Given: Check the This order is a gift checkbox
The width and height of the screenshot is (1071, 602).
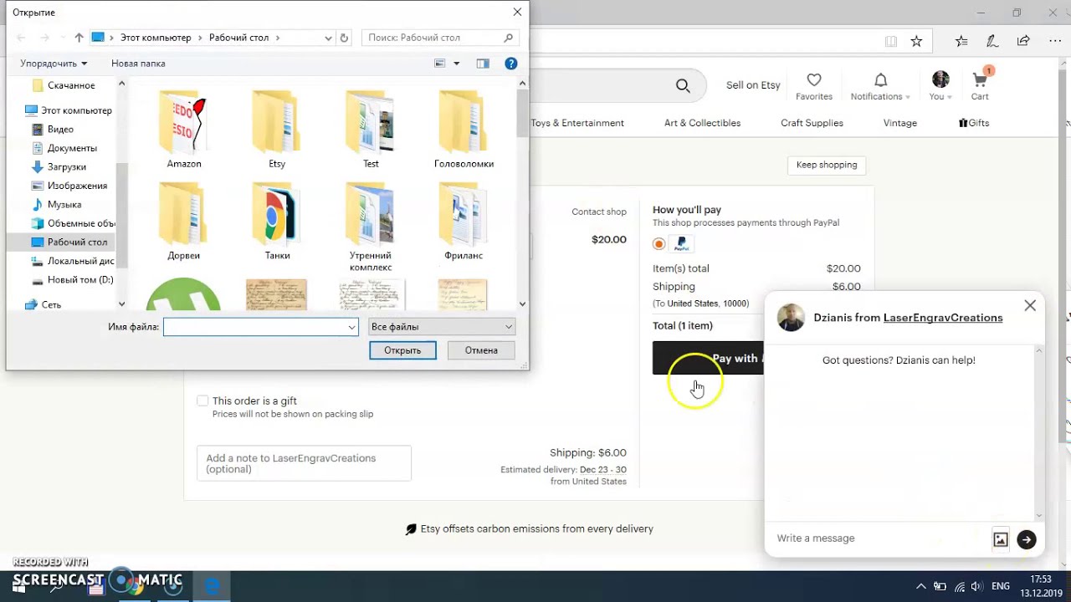Looking at the screenshot, I should coord(202,401).
